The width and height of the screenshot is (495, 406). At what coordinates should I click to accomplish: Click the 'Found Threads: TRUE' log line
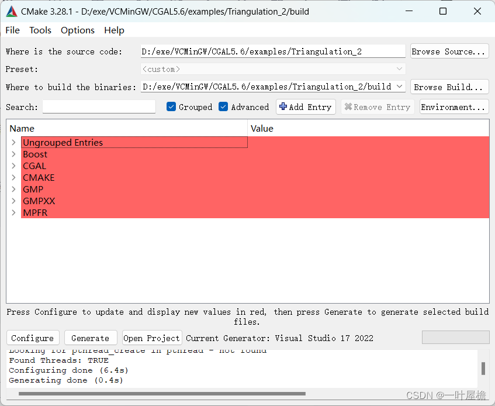(58, 360)
